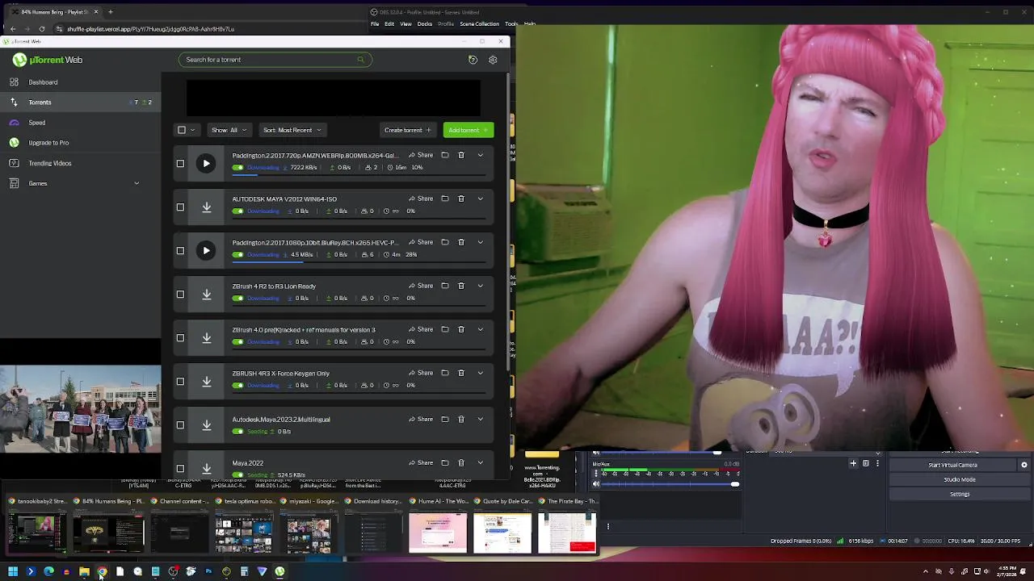The height and width of the screenshot is (581, 1034).
Task: Delete the Maya 2022 torrent
Action: tap(461, 462)
